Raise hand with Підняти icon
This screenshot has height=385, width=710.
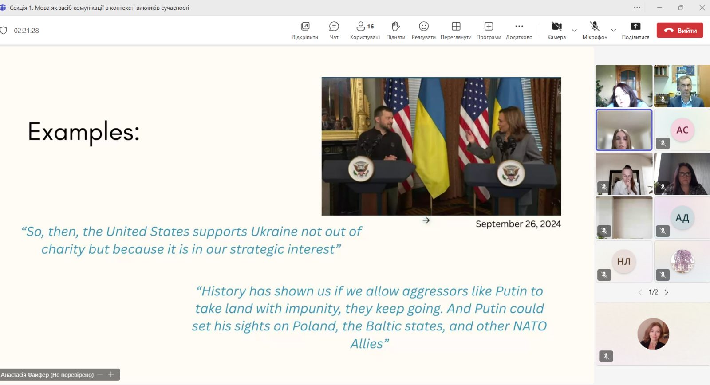pyautogui.click(x=395, y=30)
